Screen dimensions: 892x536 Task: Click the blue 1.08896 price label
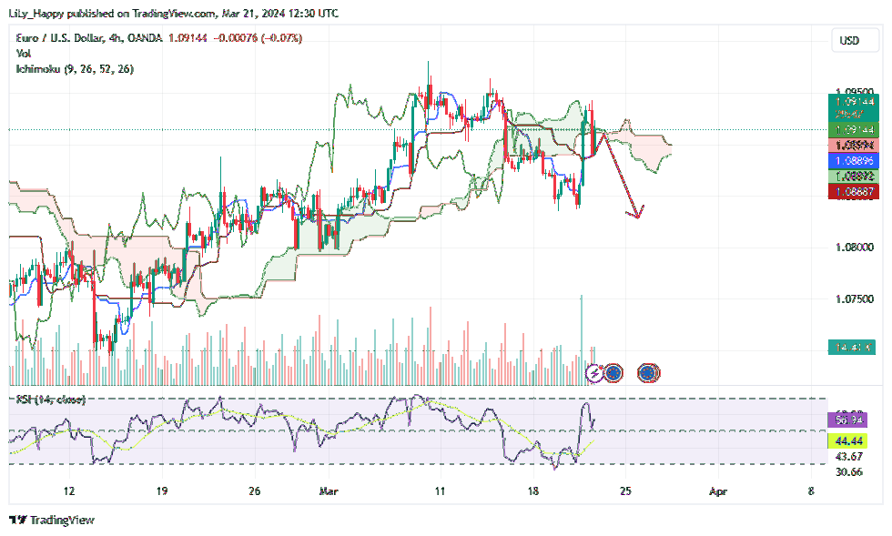[854, 161]
